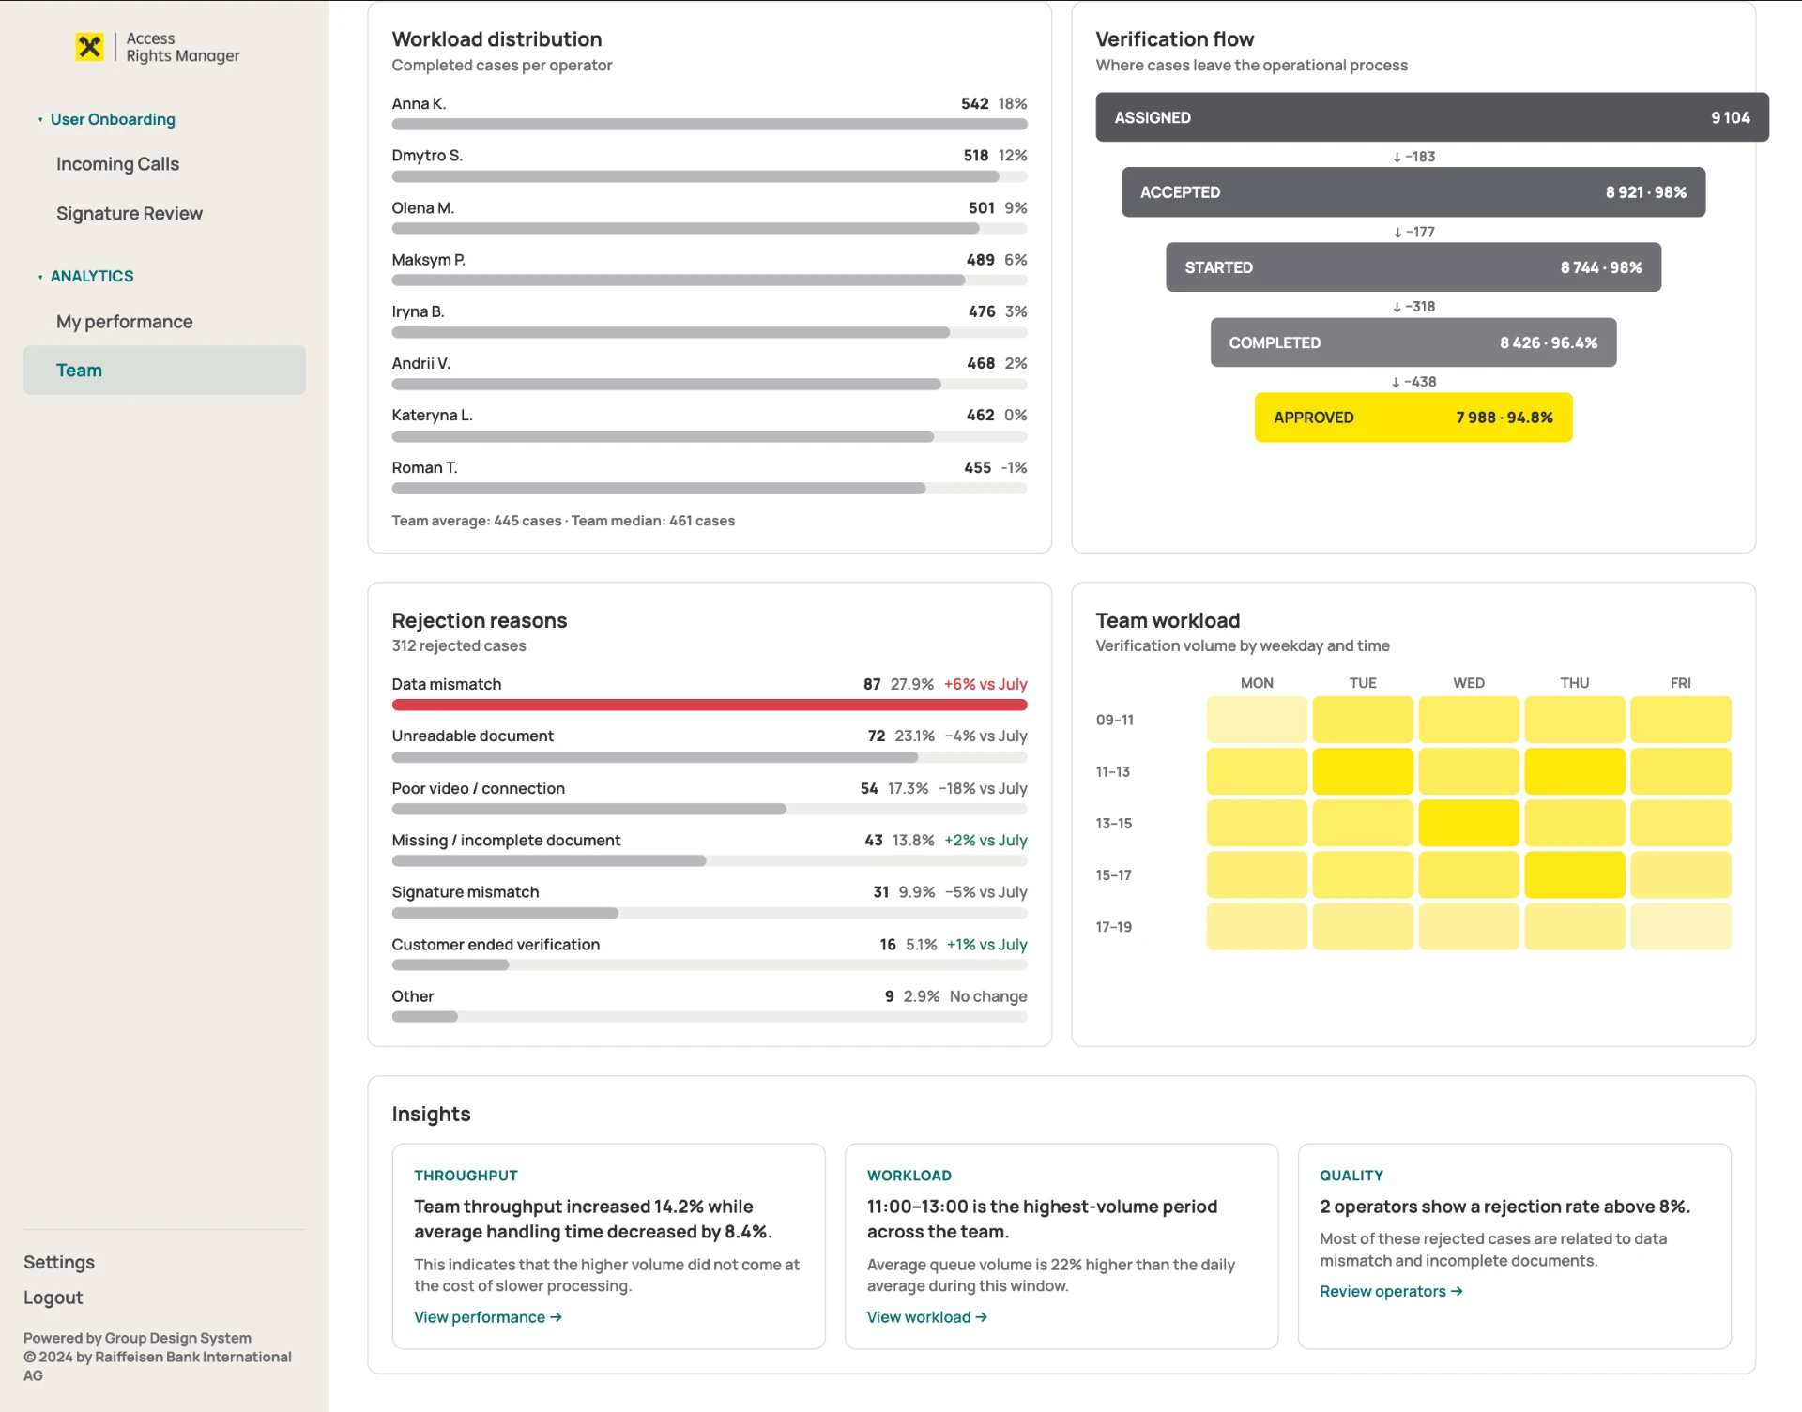The width and height of the screenshot is (1802, 1412).
Task: Click the yellow APPROVED funnel bar
Action: [x=1413, y=418]
